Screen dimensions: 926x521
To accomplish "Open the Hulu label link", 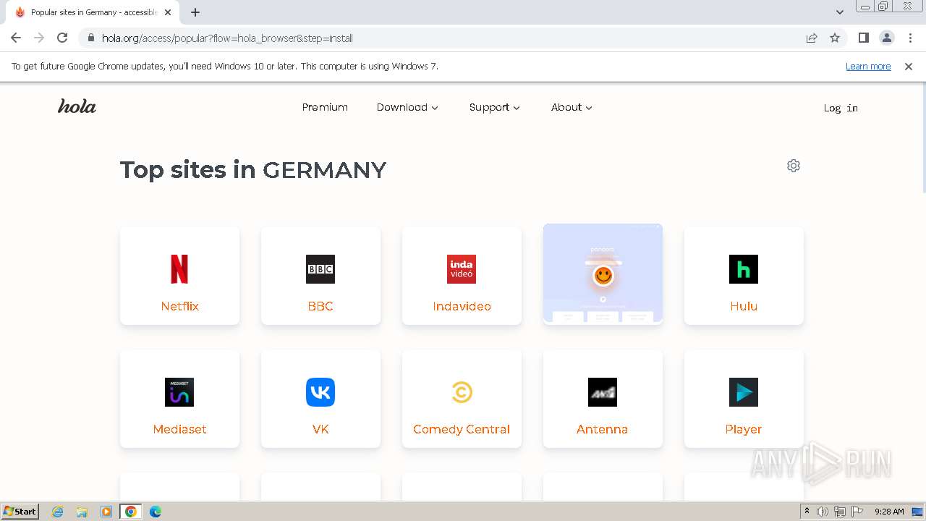I will 744,306.
